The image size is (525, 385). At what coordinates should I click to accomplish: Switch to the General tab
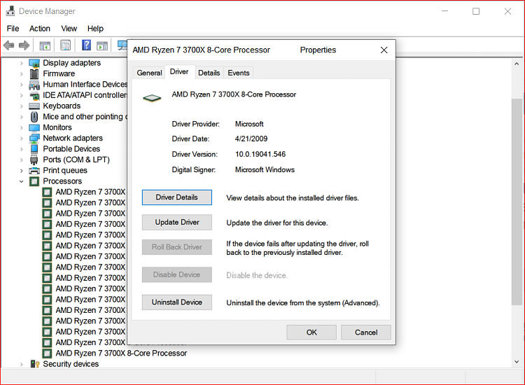pyautogui.click(x=149, y=73)
